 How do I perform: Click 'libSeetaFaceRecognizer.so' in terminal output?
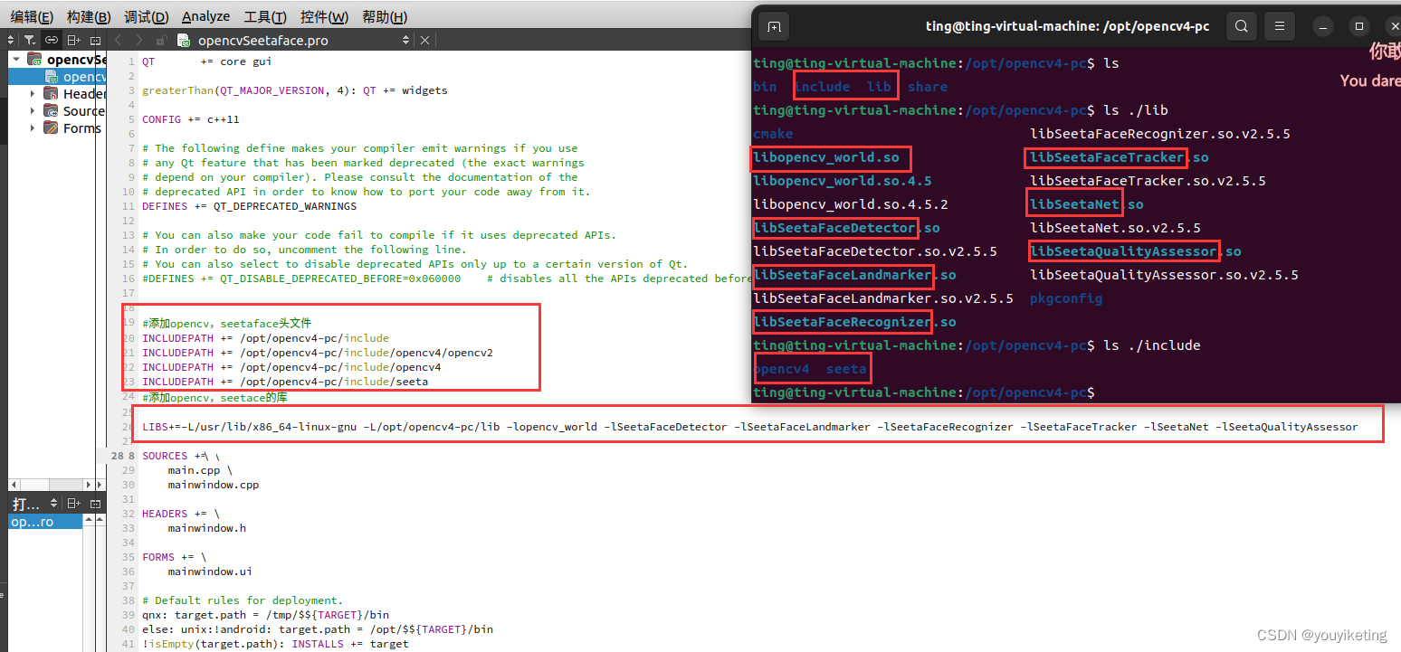point(853,322)
